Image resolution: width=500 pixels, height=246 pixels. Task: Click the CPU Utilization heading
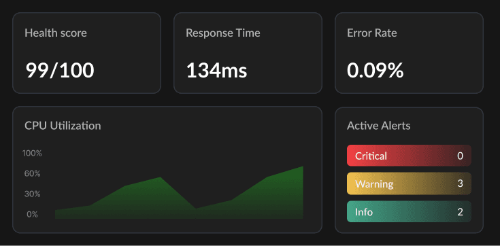coord(63,126)
